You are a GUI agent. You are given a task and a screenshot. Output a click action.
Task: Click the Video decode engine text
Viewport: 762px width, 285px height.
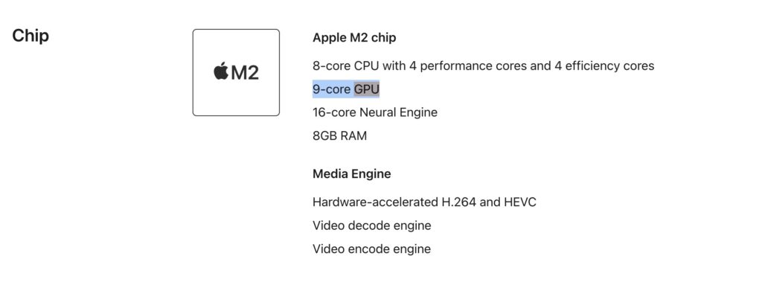pos(372,225)
